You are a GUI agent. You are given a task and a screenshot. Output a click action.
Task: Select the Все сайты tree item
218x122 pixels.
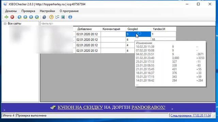14,24
